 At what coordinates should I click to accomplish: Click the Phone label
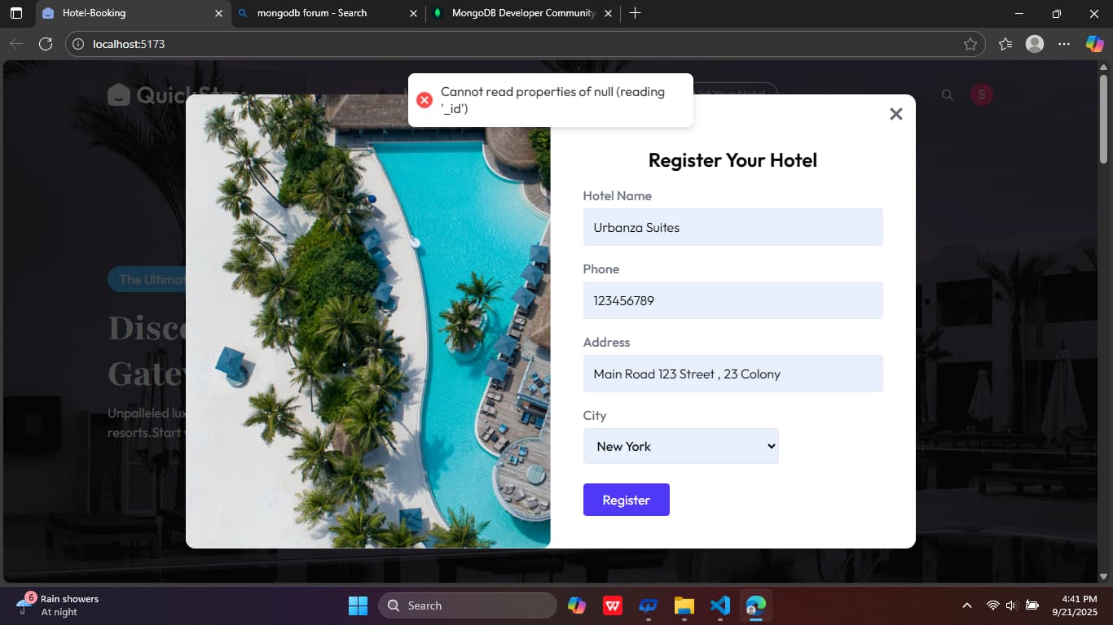[601, 269]
